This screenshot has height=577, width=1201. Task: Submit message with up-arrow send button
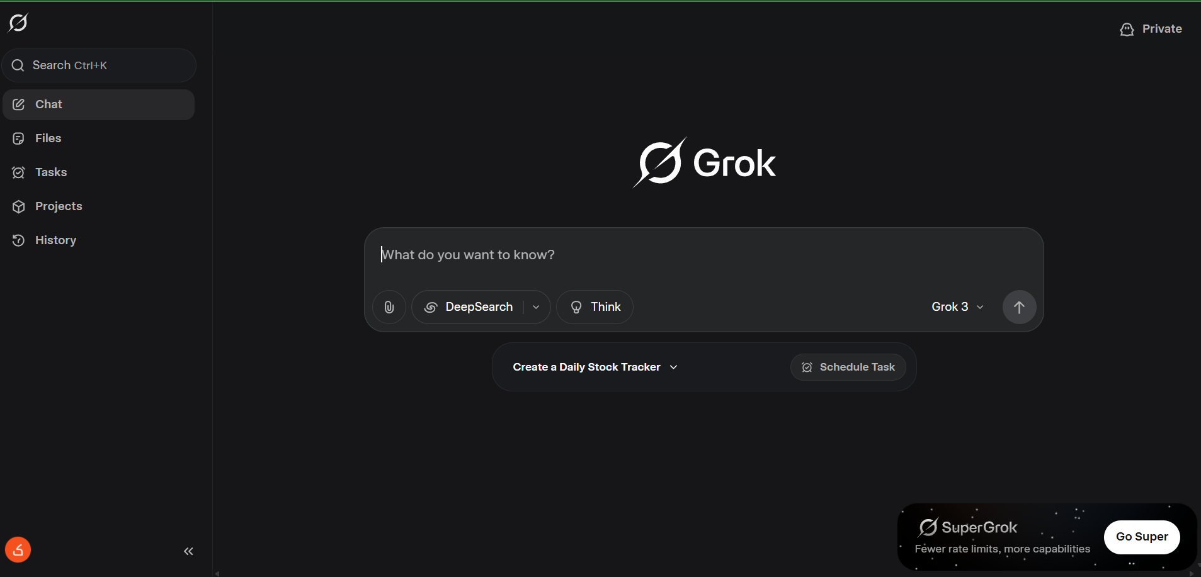(x=1019, y=307)
